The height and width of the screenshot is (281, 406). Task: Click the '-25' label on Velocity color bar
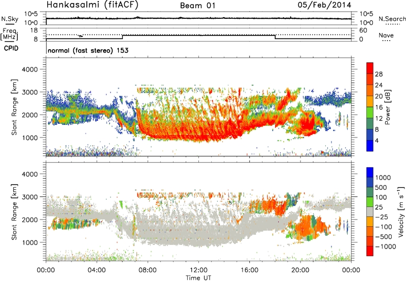pyautogui.click(x=382, y=217)
